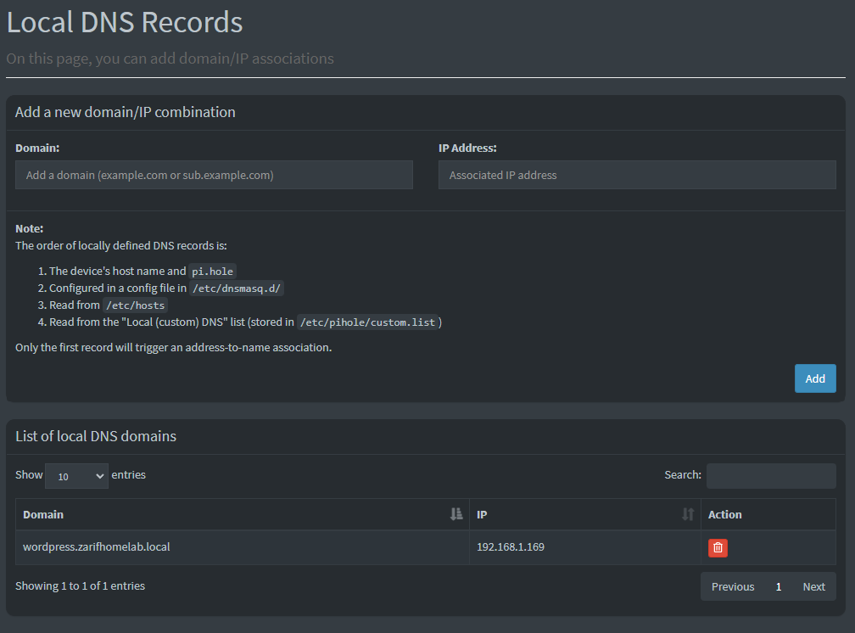Click the /etc/hosts path text
The height and width of the screenshot is (633, 855).
(x=135, y=305)
